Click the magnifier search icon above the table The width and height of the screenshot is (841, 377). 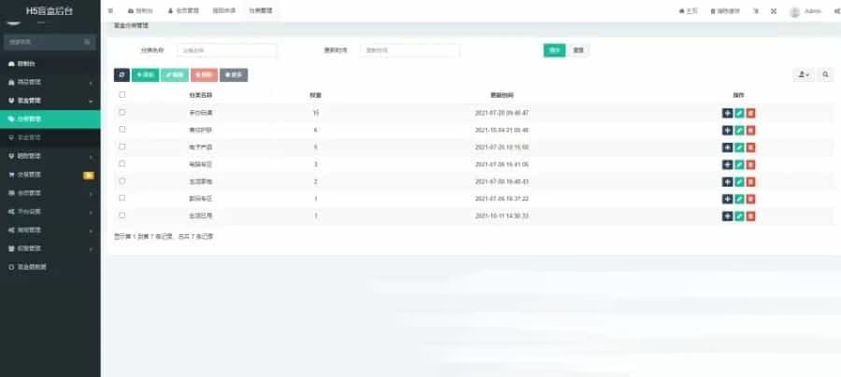[826, 75]
